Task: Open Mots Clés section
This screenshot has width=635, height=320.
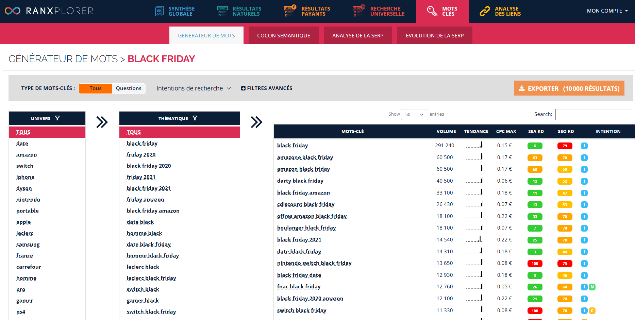Action: [442, 11]
